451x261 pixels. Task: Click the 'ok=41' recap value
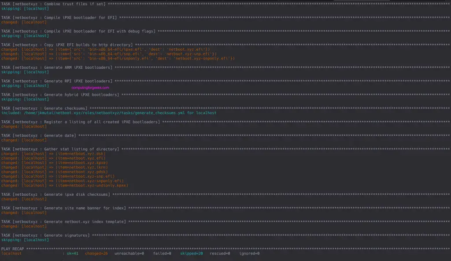[73, 254]
